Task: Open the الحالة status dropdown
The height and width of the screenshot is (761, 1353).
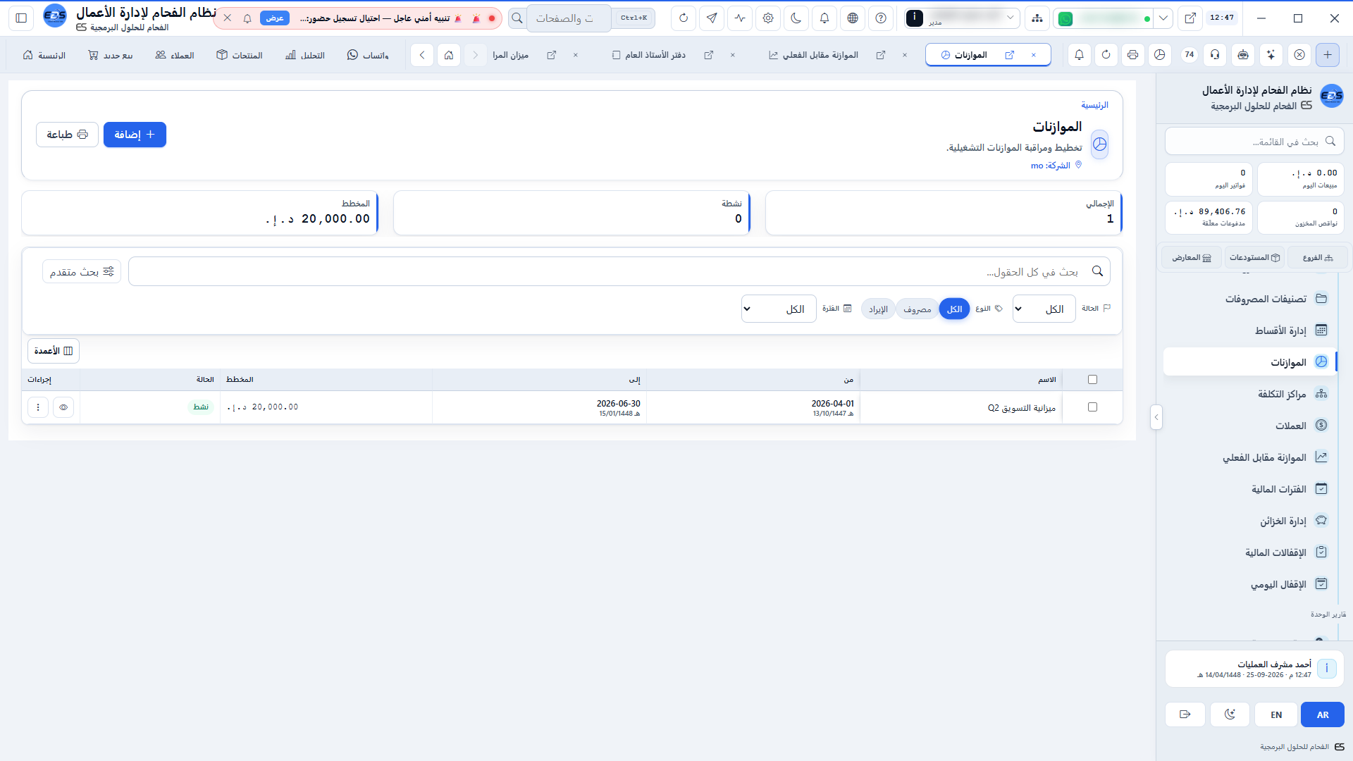Action: pyautogui.click(x=1044, y=309)
